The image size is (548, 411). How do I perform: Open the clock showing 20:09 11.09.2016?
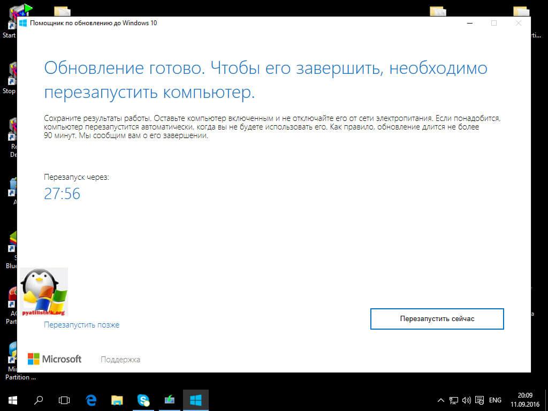(x=525, y=400)
